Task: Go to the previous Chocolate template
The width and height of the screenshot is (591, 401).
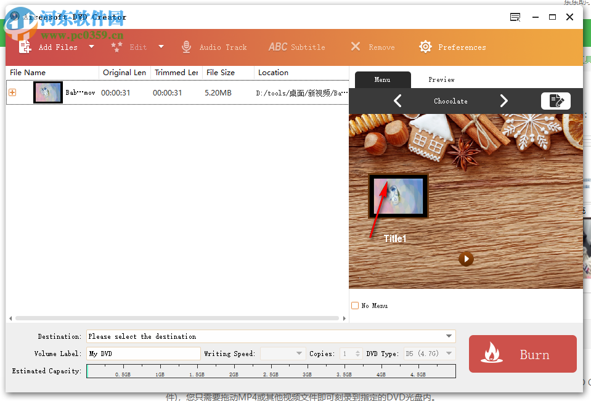Action: pyautogui.click(x=397, y=100)
